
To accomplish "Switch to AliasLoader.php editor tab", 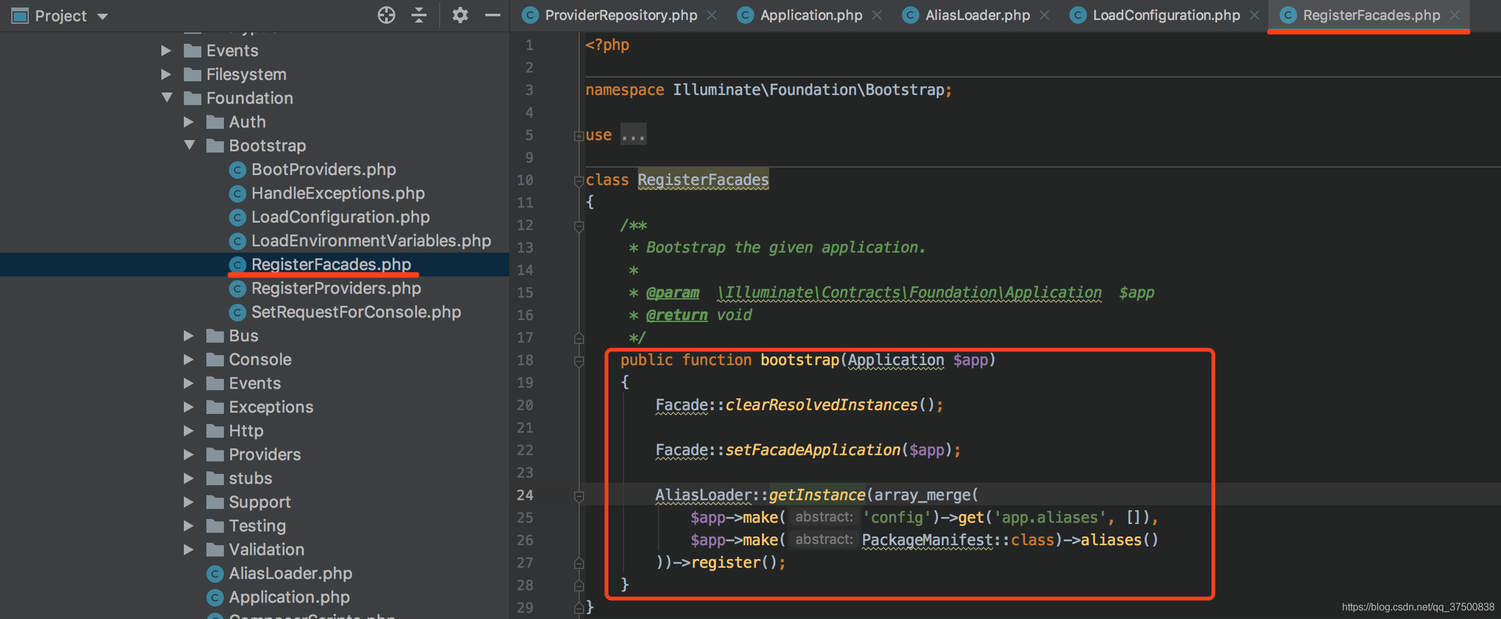I will pos(977,15).
